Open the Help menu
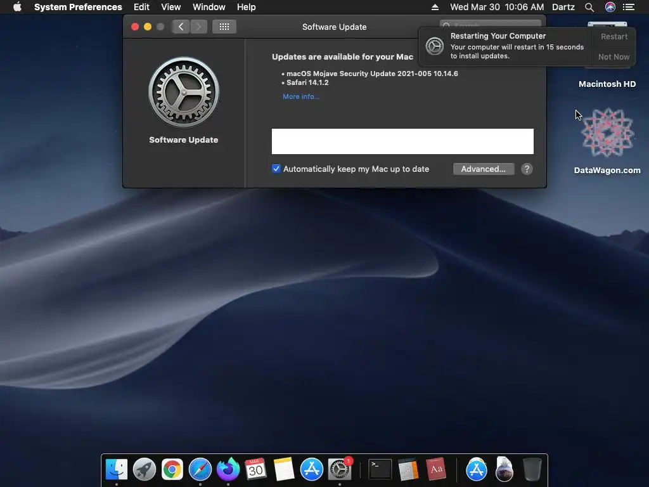Screen dimensions: 649x487 [x=247, y=7]
